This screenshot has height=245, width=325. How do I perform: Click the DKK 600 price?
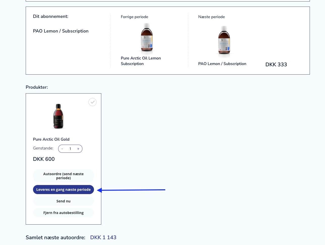44,159
